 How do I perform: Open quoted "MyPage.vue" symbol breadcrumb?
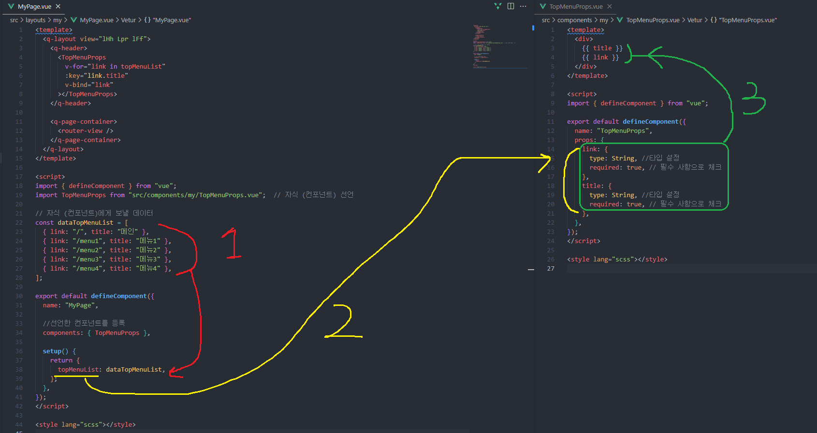(x=172, y=20)
